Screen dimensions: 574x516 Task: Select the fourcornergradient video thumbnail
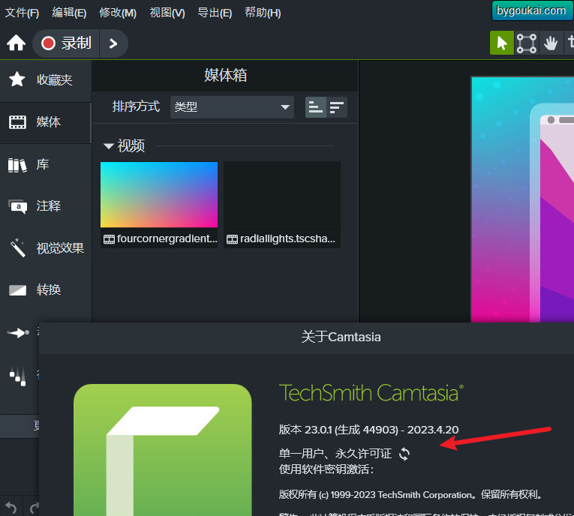click(159, 195)
